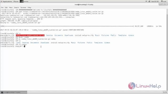Click 'Downloads' in the second ls output

[45, 43]
